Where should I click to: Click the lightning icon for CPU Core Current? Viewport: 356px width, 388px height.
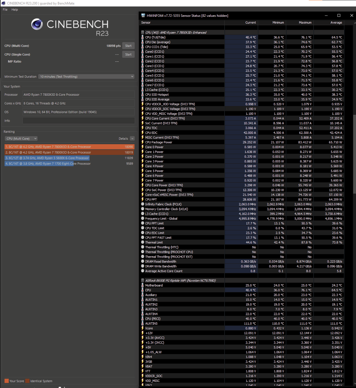(142, 118)
